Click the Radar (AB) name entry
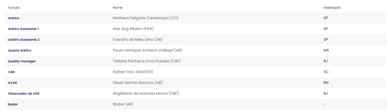 123,104
